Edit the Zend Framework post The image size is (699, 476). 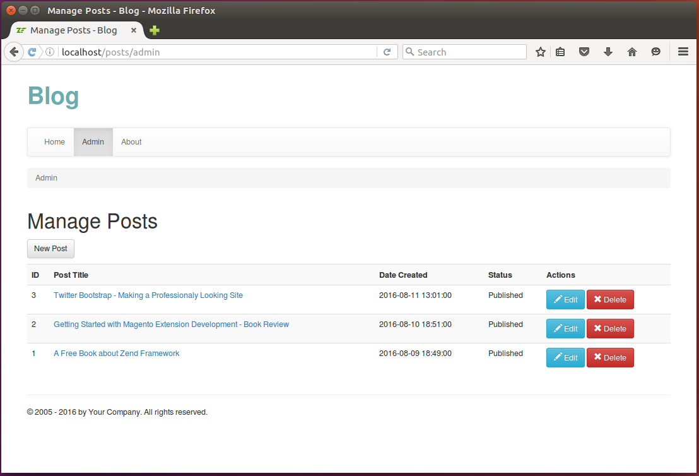565,357
